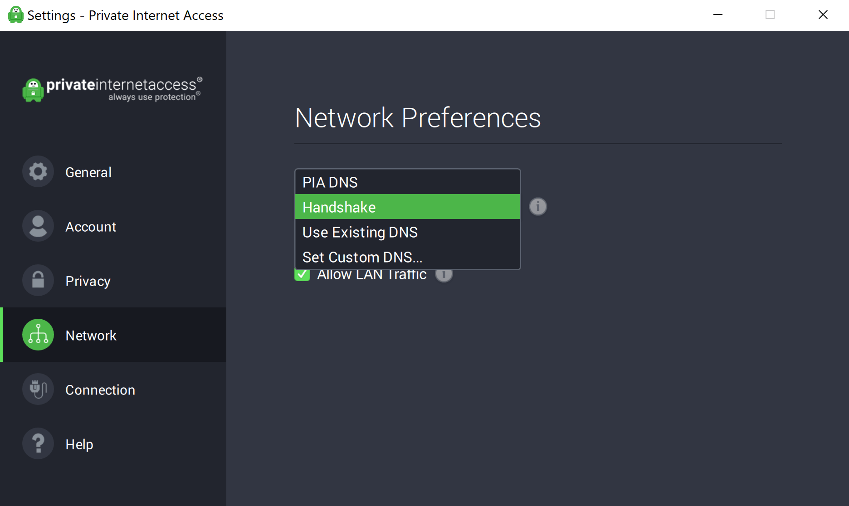This screenshot has height=506, width=849.
Task: Click the Private Internet Access logo
Action: click(x=112, y=89)
